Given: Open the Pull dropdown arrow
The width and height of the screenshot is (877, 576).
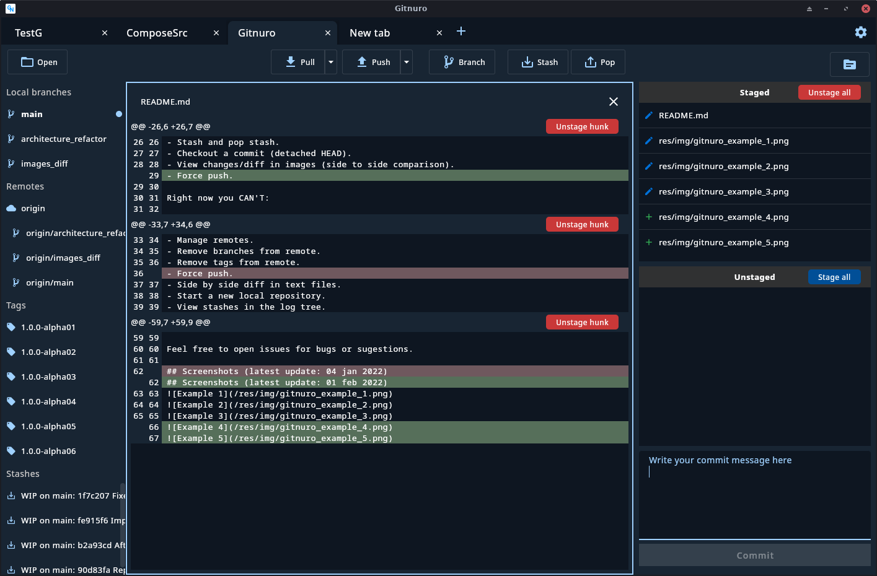Looking at the screenshot, I should (331, 62).
